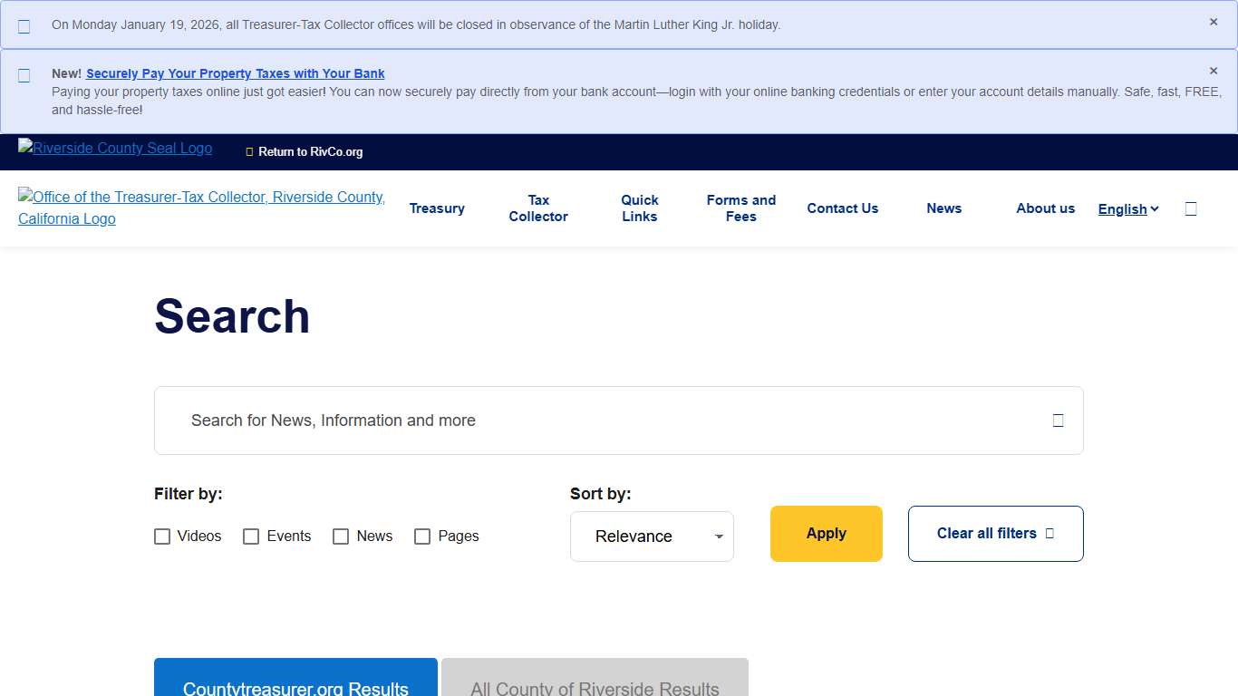The image size is (1238, 696).
Task: Click the info icon on holiday alert
Action: (x=24, y=26)
